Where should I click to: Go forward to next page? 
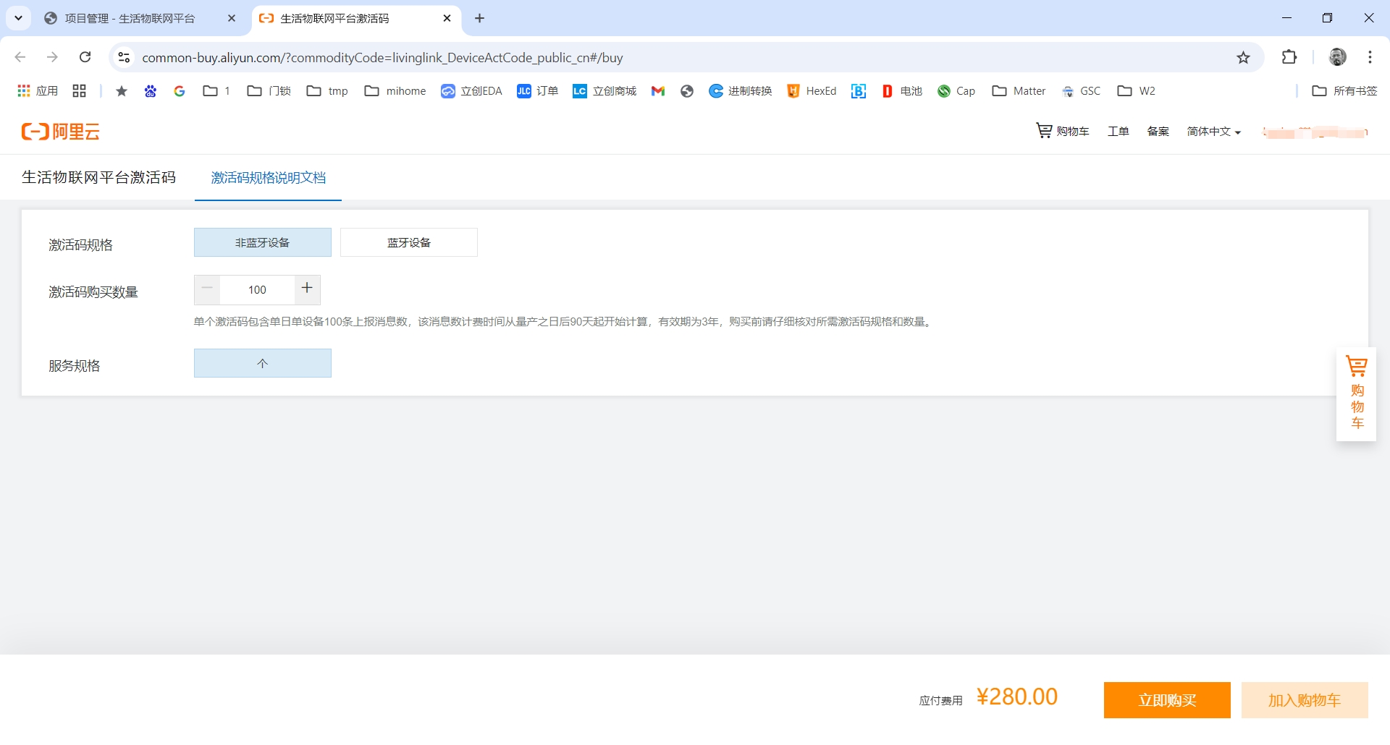pos(52,57)
